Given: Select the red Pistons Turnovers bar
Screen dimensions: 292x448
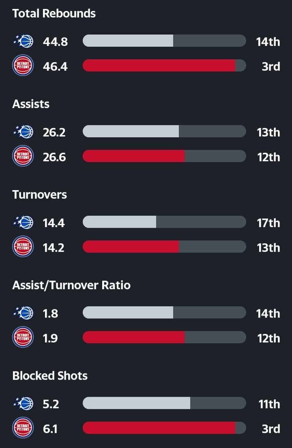Looking at the screenshot, I should coord(131,247).
